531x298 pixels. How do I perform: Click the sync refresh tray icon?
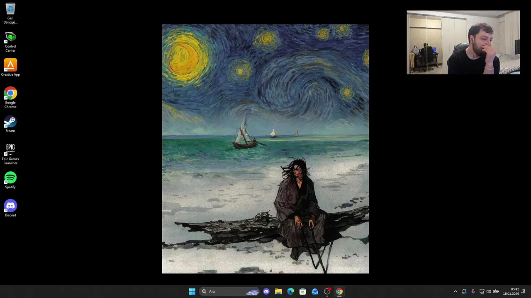(464, 291)
